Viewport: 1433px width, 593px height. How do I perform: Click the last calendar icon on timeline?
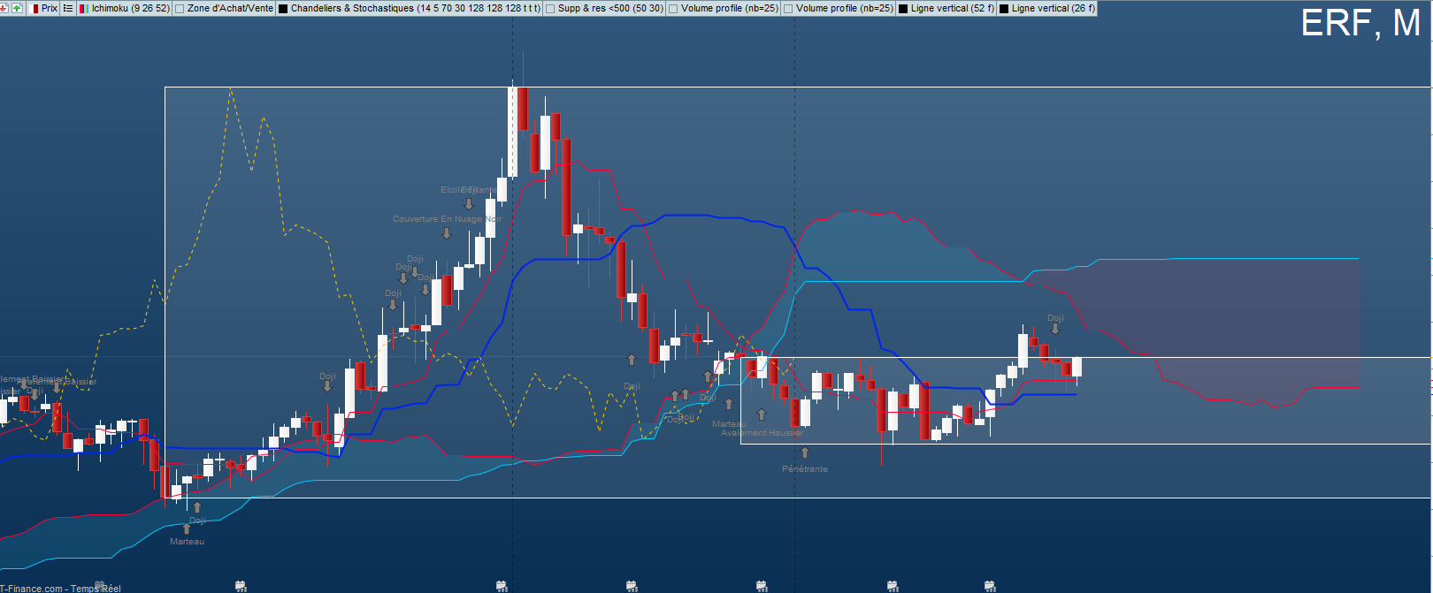pos(990,586)
